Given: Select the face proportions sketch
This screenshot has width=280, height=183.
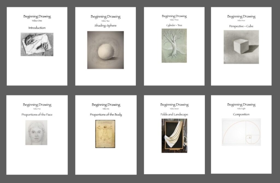Looking at the screenshot, I should click(36, 133).
